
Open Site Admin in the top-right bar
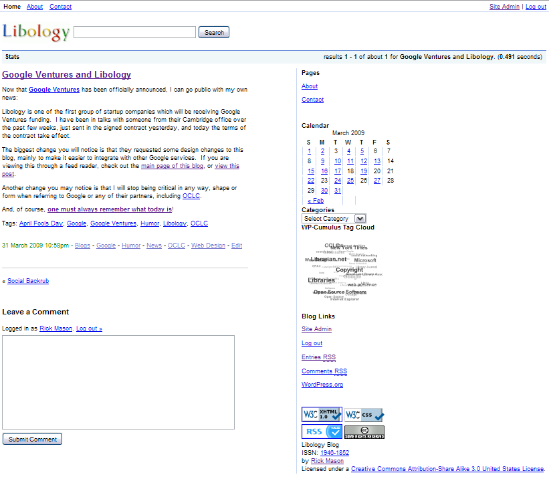[504, 6]
